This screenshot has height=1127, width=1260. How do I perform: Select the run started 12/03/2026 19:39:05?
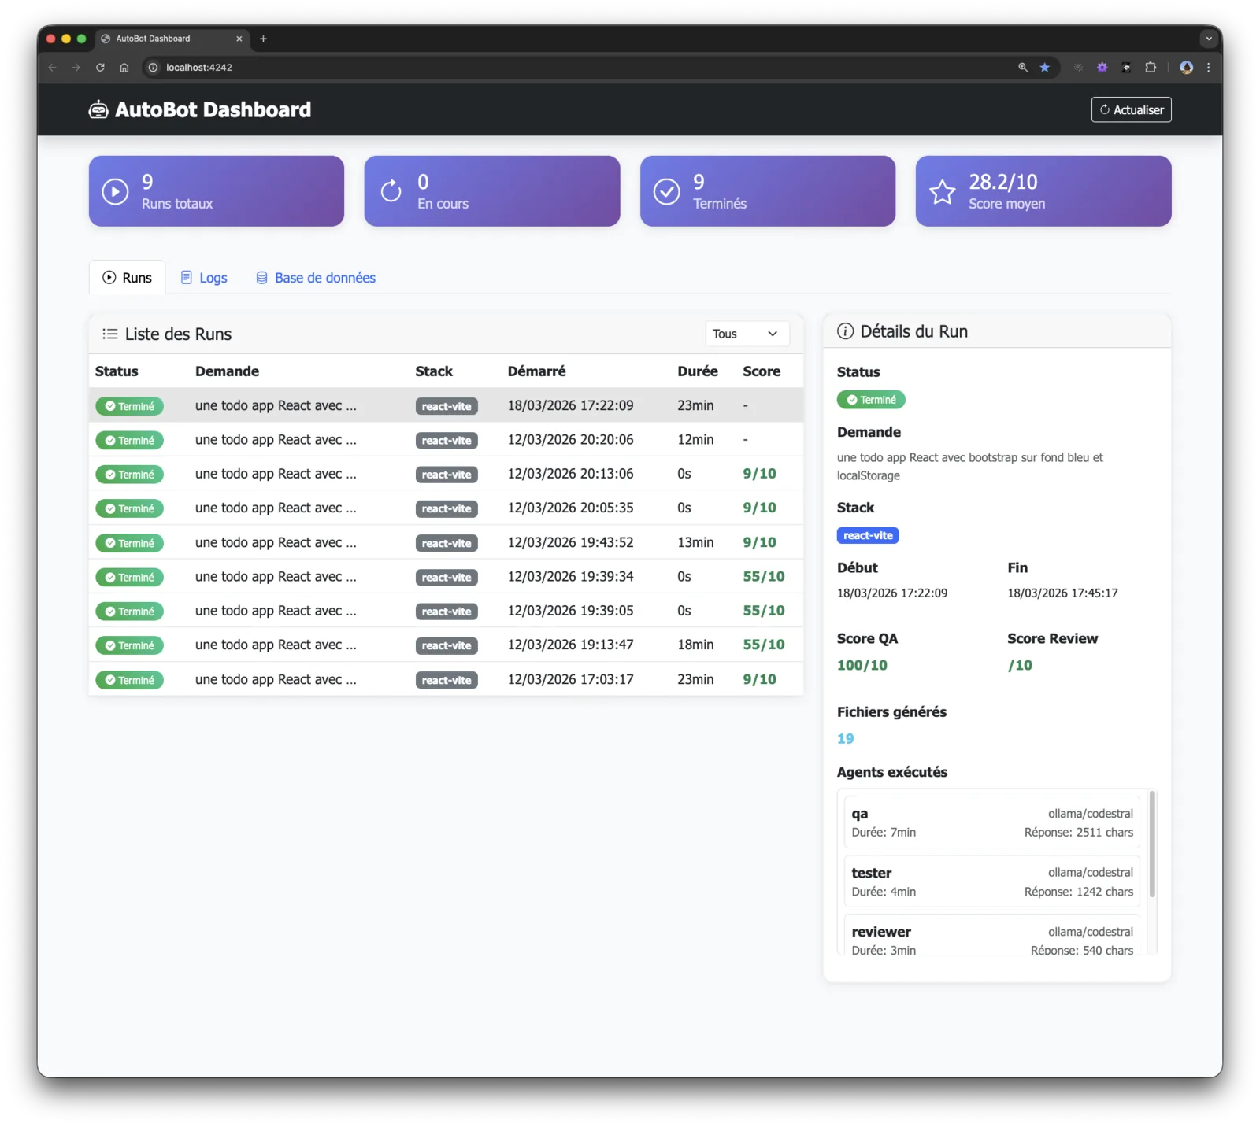tap(446, 611)
